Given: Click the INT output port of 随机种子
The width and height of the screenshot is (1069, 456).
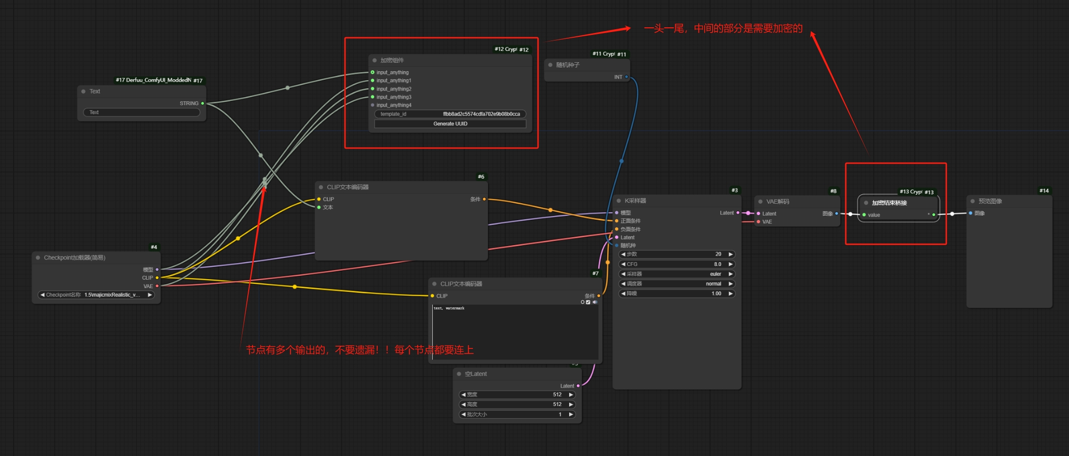Looking at the screenshot, I should coord(627,77).
